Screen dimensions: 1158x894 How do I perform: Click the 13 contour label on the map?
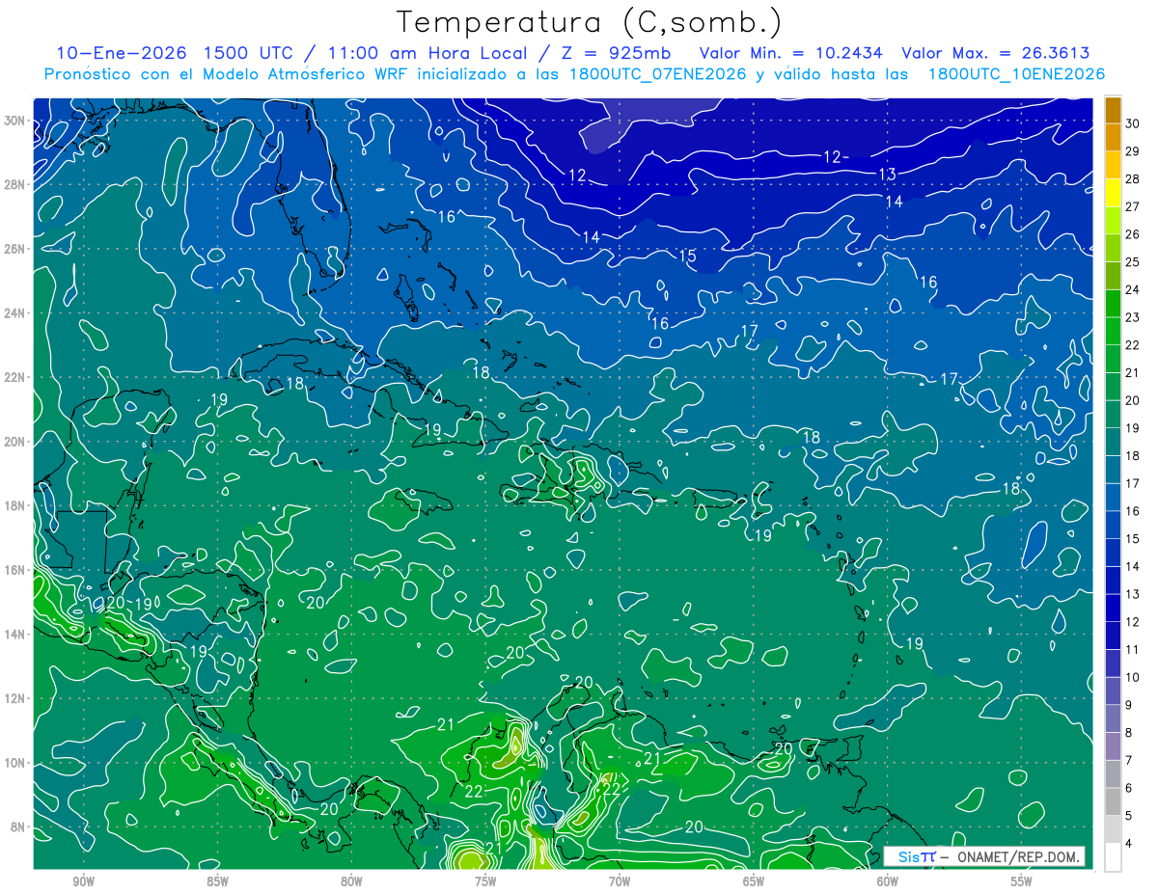(888, 175)
